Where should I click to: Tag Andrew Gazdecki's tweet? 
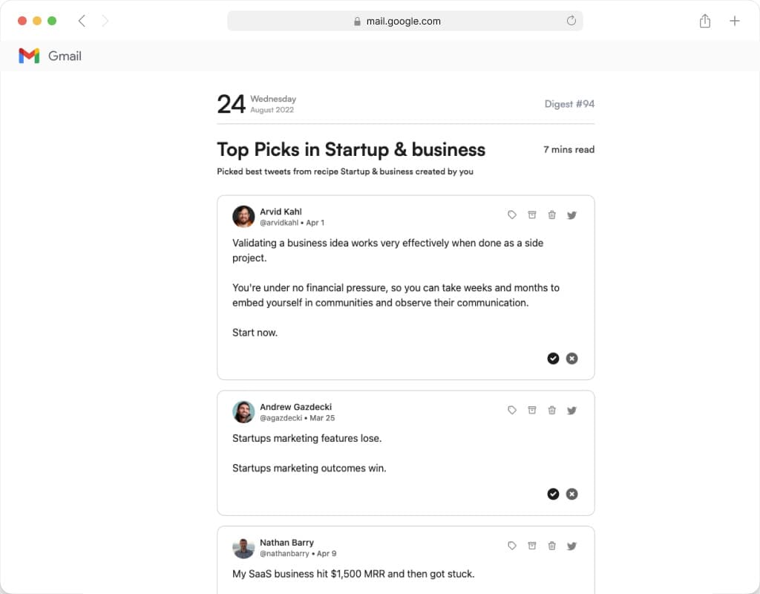point(512,410)
